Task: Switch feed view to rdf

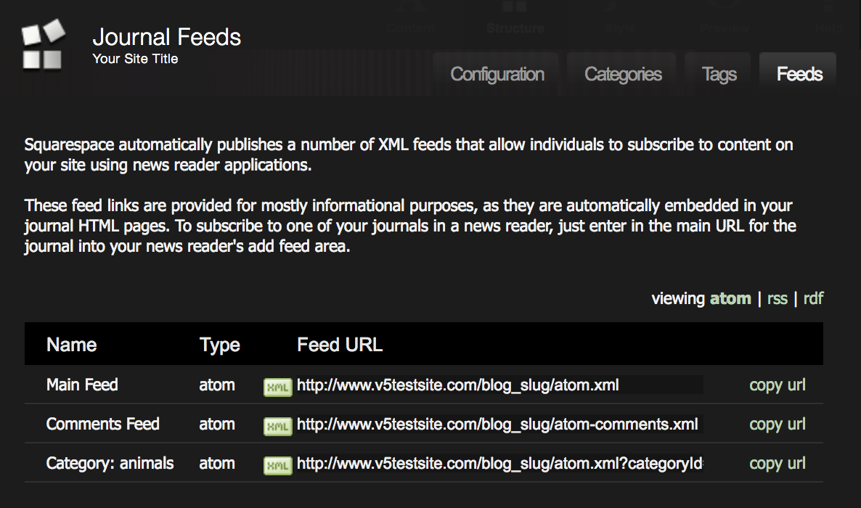Action: 813,298
